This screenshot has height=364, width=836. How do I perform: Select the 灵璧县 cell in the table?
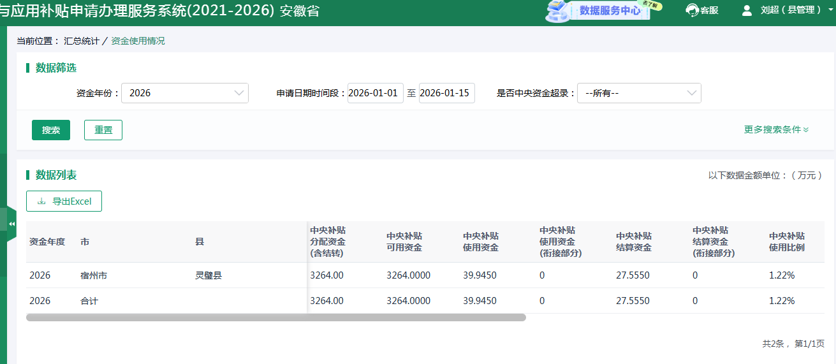tap(209, 275)
